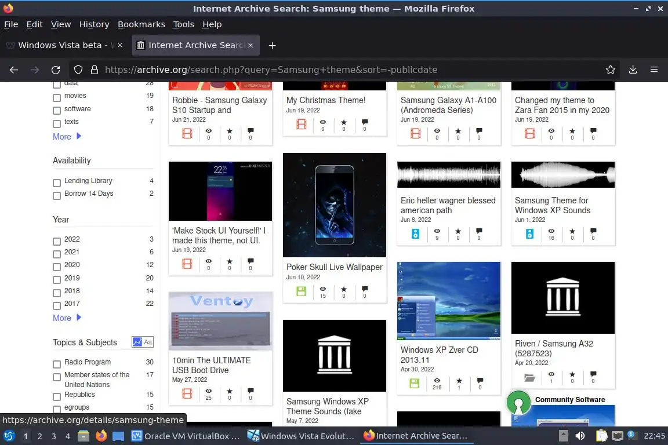Check the Radio Program topic filter

(x=57, y=364)
